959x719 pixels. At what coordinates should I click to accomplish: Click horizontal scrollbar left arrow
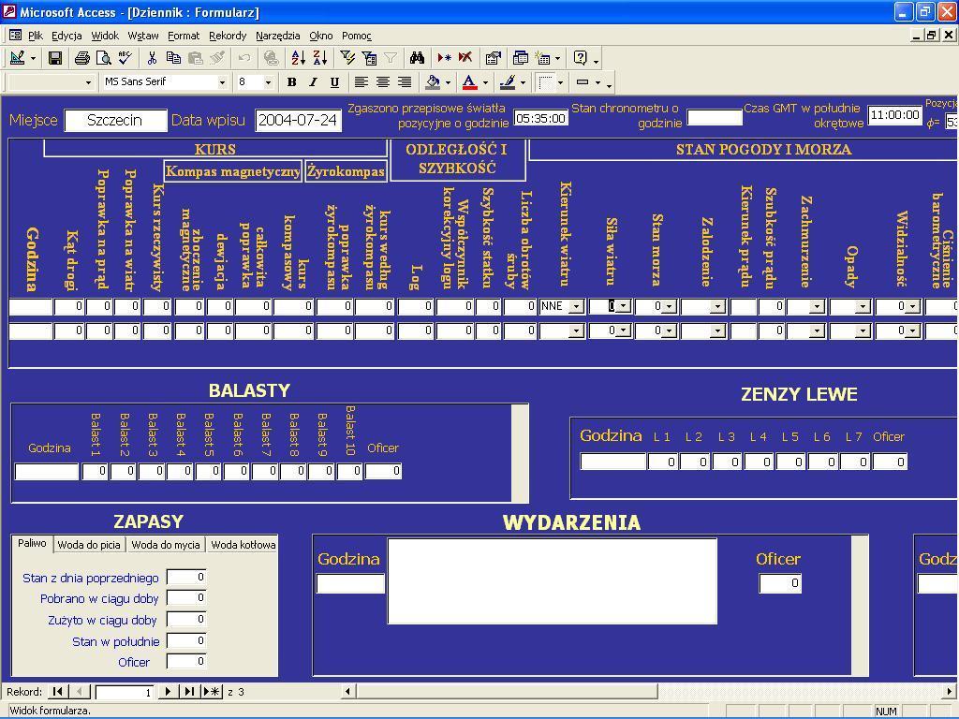click(x=348, y=692)
